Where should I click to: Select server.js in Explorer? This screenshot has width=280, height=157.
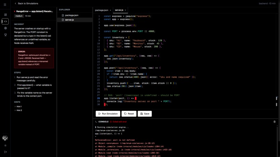point(75,20)
